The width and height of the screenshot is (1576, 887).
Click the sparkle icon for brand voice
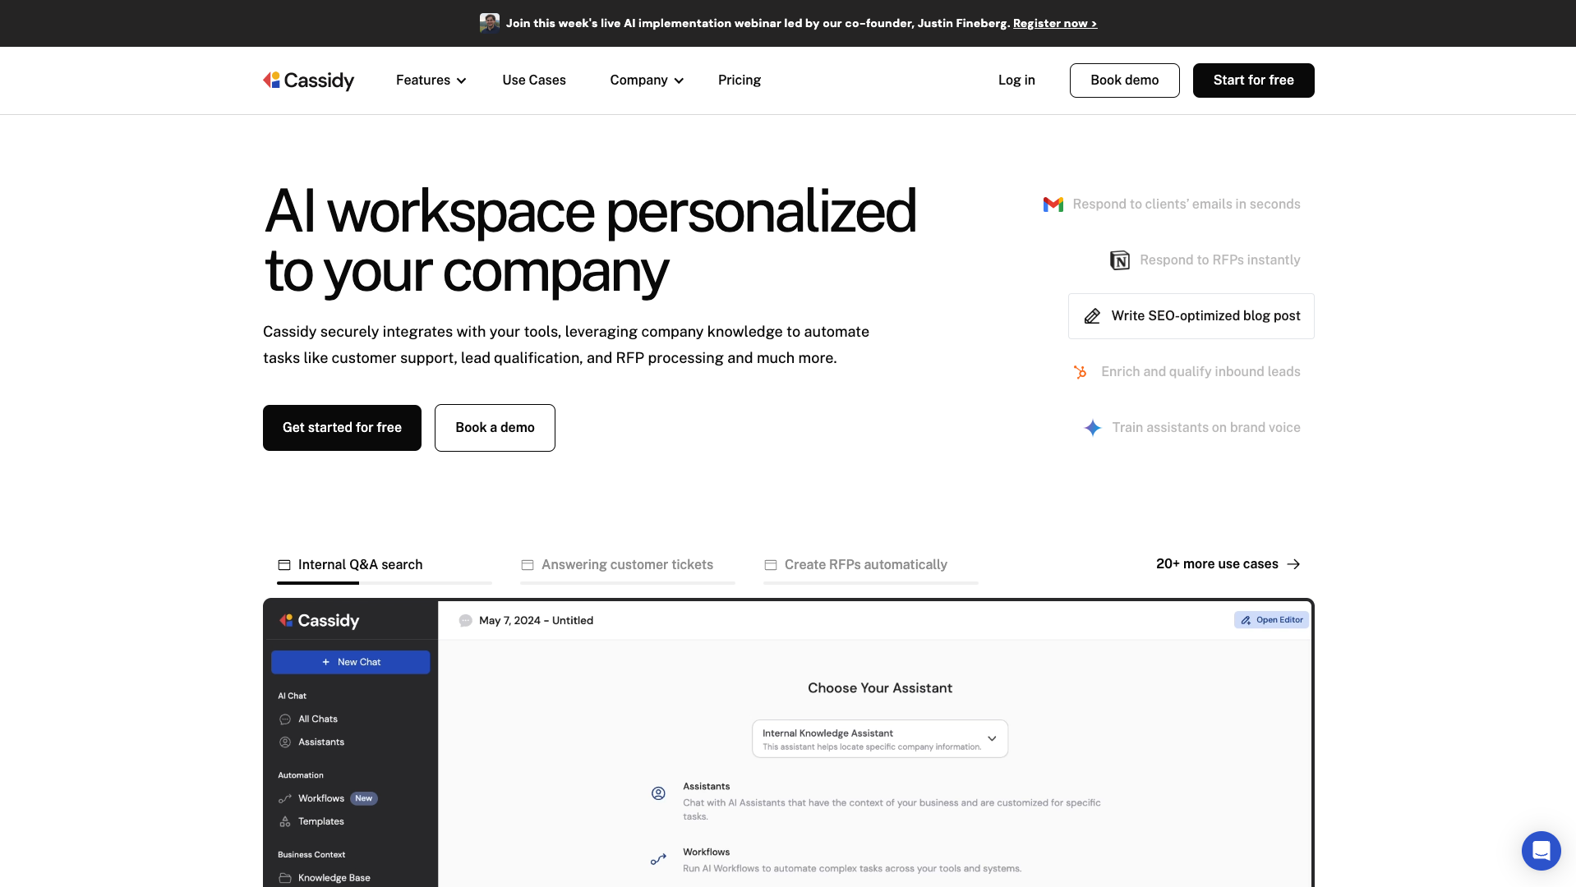point(1092,428)
